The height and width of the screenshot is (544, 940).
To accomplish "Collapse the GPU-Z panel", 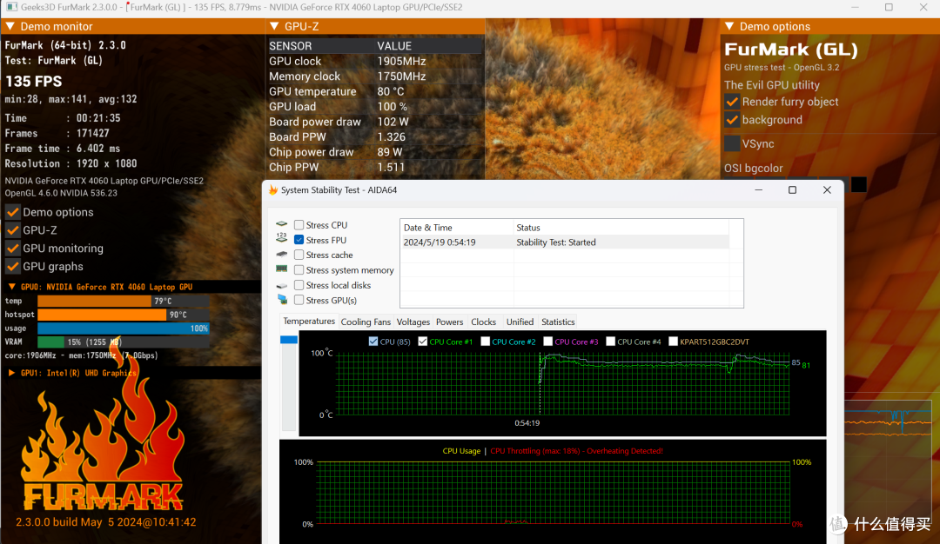I will click(274, 26).
